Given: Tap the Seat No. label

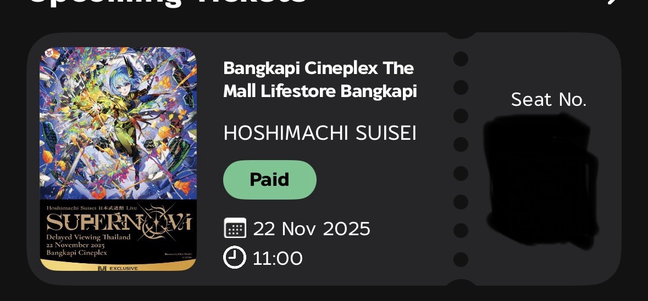Looking at the screenshot, I should pos(549,99).
